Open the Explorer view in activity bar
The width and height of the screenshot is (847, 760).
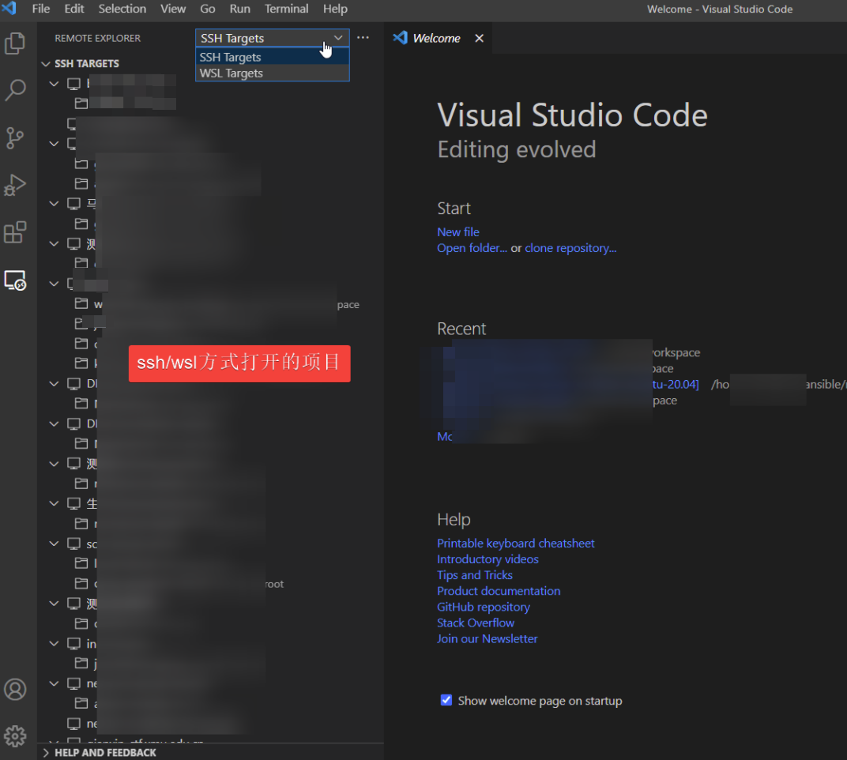click(15, 43)
